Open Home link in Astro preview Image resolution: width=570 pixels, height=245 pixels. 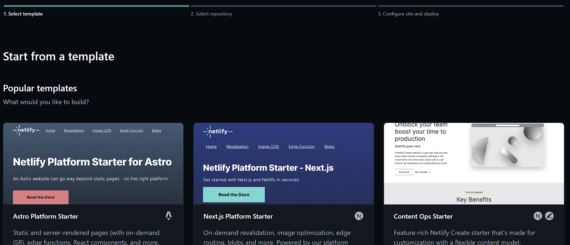(50, 131)
